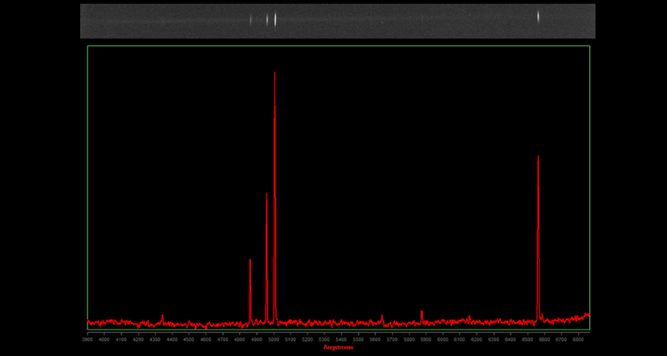This screenshot has width=667, height=356.
Task: Click the tall emission peak near 6560 Angstroms
Action: pos(538,158)
